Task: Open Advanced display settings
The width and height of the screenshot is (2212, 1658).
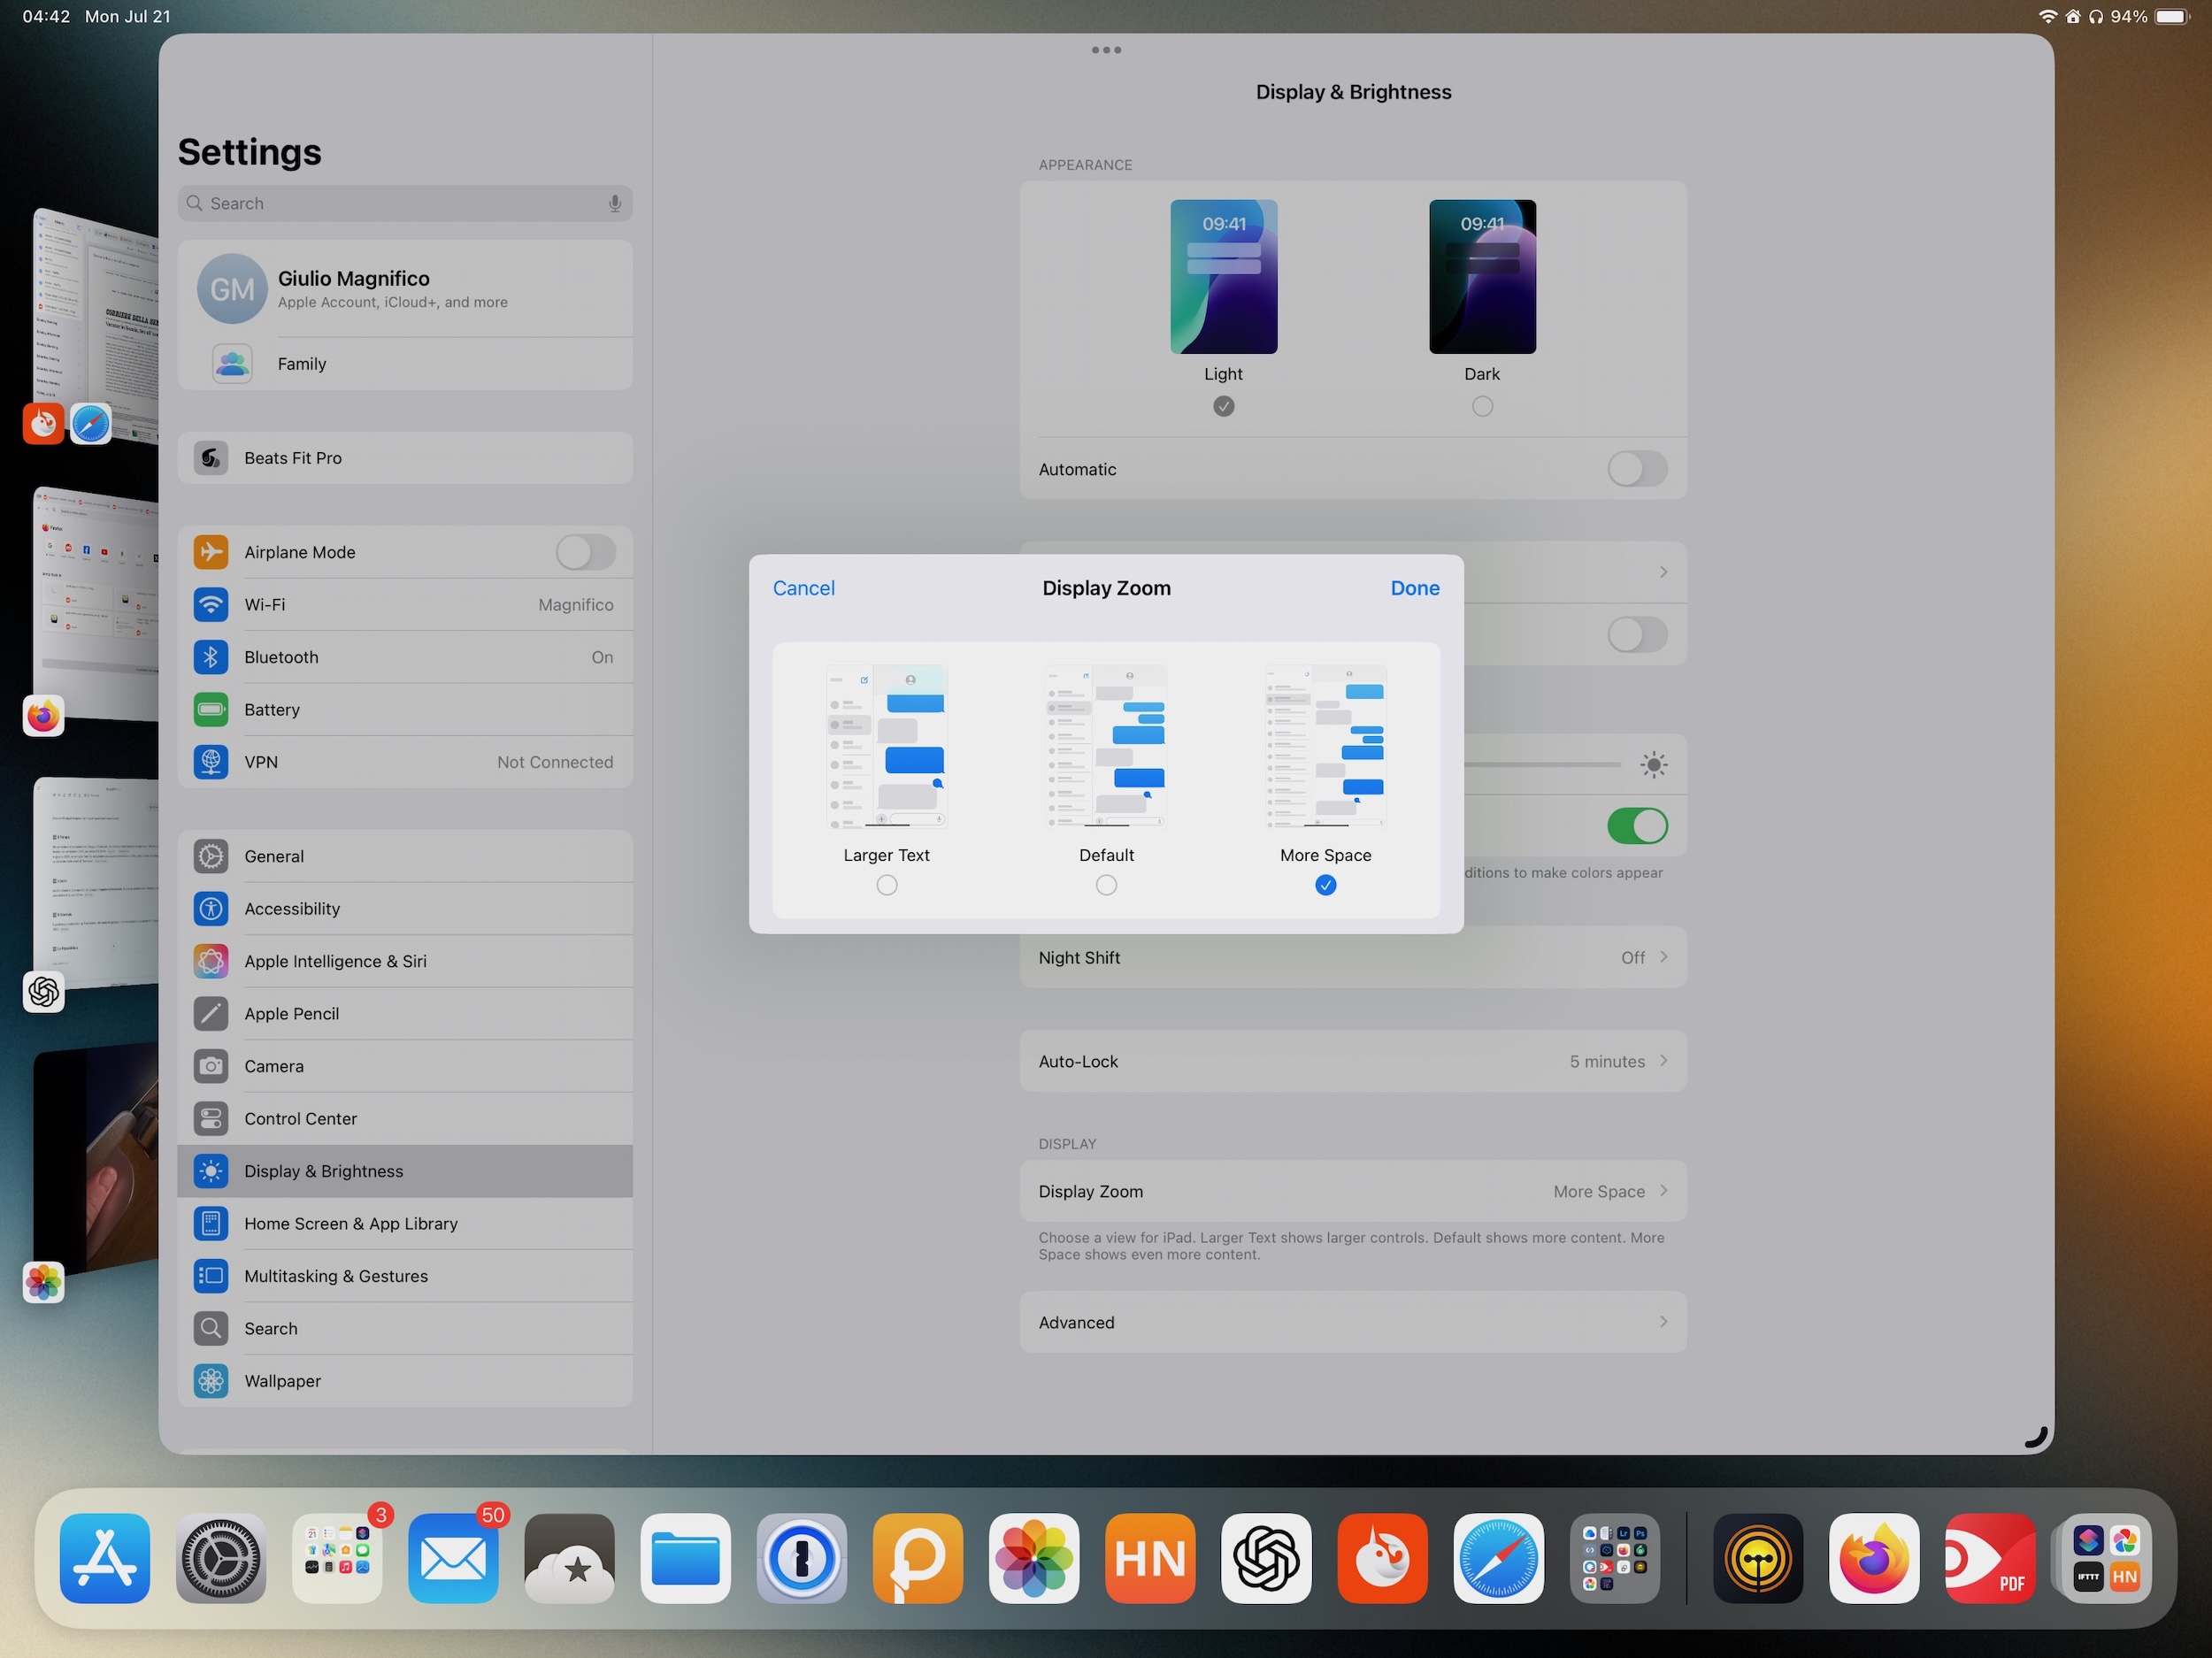Action: [x=1353, y=1322]
